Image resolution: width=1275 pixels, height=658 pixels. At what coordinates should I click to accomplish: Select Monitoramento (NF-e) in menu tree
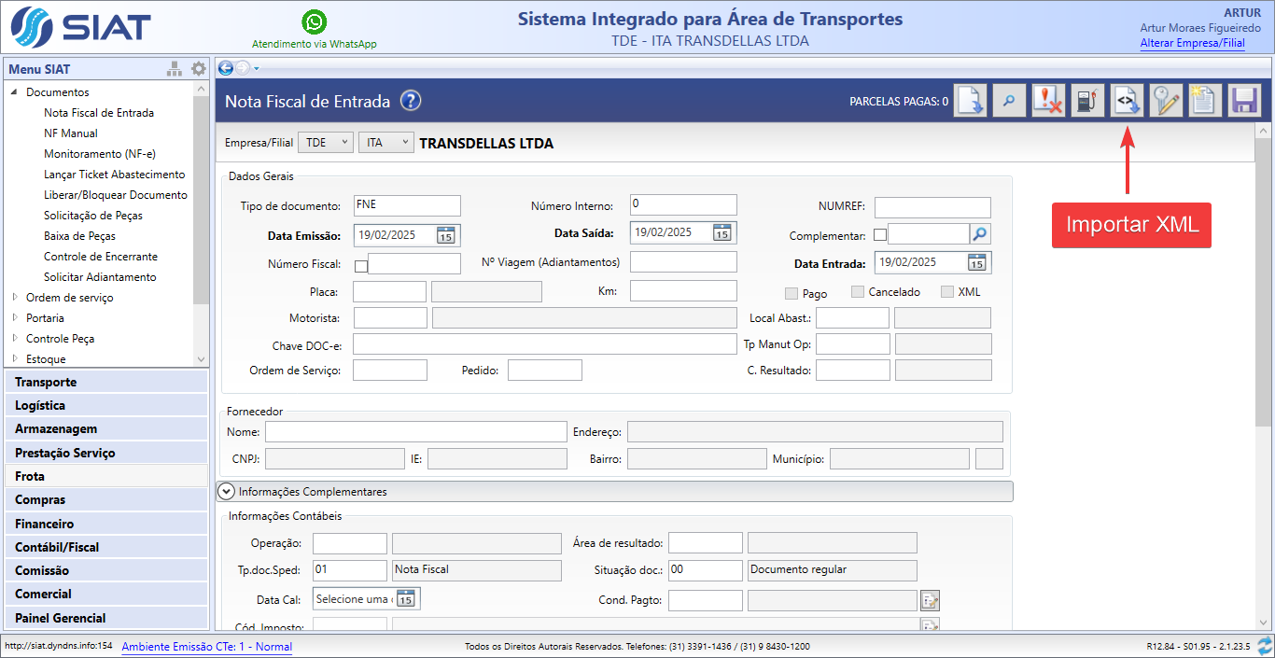pos(100,154)
